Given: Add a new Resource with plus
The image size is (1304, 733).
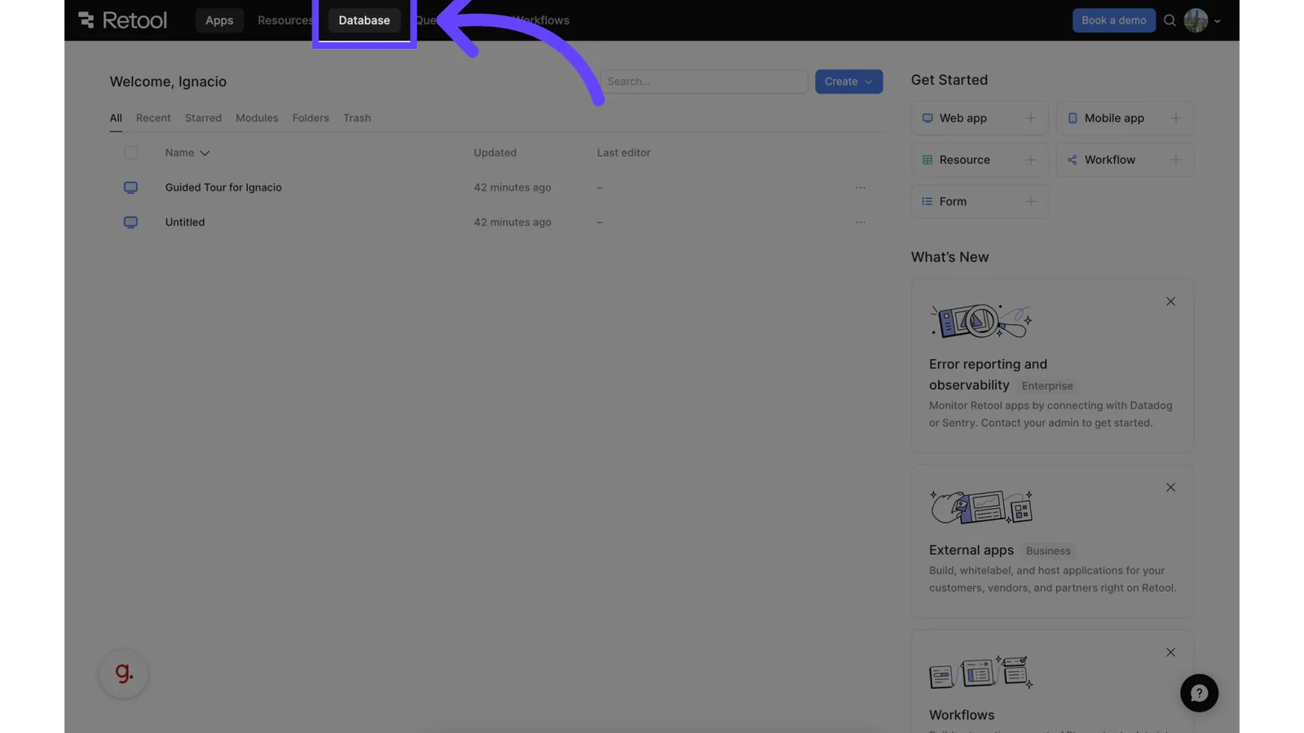Looking at the screenshot, I should tap(1030, 160).
